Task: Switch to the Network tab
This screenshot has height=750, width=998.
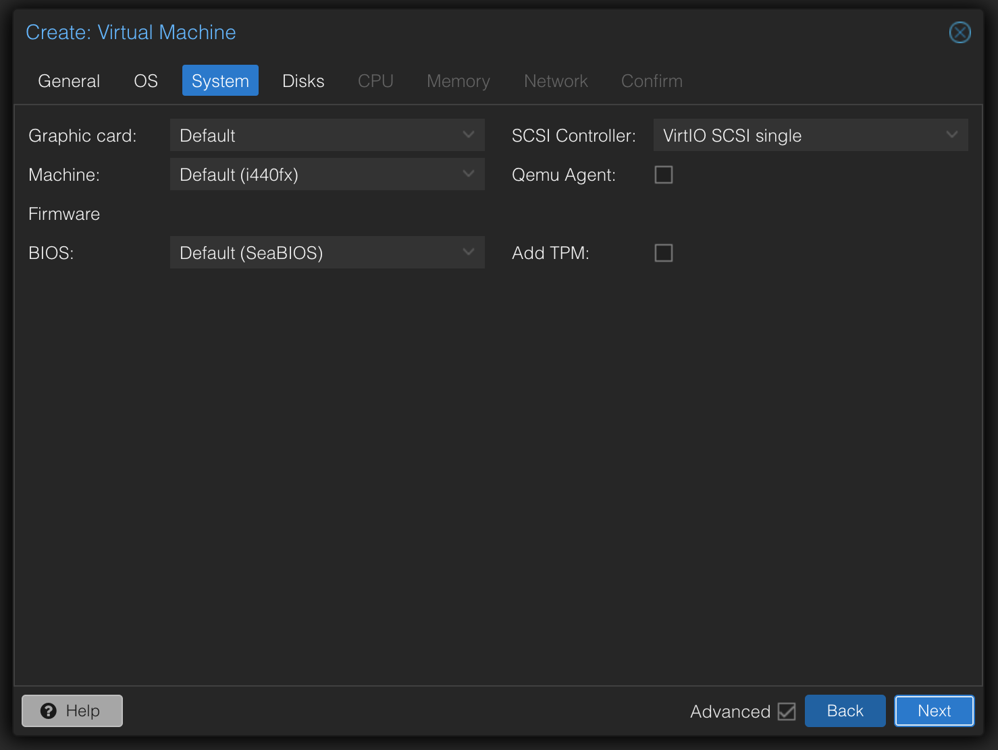Action: [x=556, y=80]
